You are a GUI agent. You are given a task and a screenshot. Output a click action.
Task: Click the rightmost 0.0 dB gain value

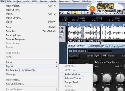click(120, 85)
